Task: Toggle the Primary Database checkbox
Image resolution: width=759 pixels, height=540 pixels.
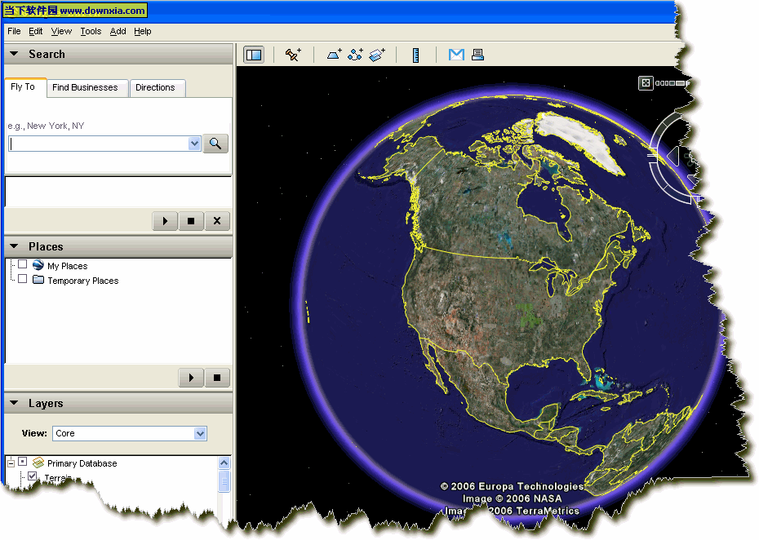Action: tap(23, 463)
